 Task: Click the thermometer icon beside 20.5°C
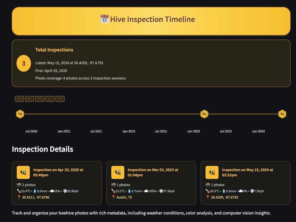click(x=208, y=191)
